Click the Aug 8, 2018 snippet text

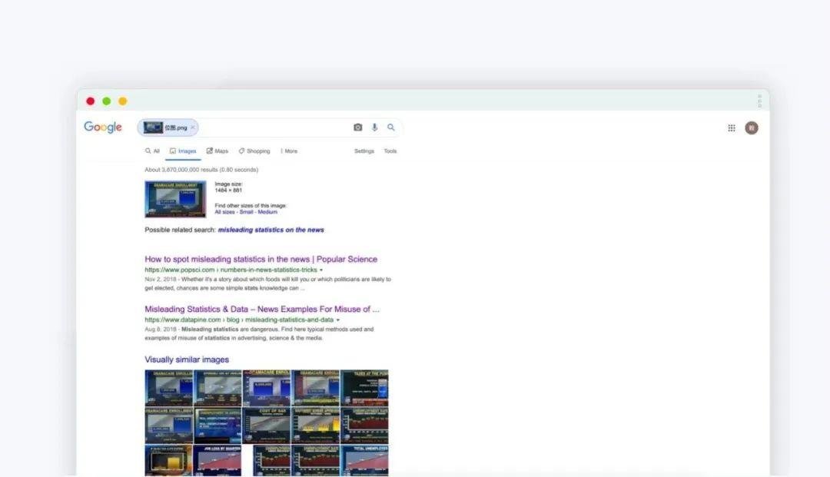pyautogui.click(x=260, y=333)
